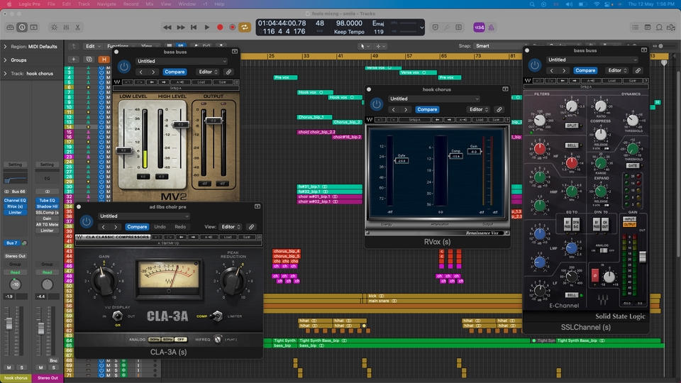Open Smart Controls icon in control bar
This screenshot has height=383, width=681.
point(54,28)
